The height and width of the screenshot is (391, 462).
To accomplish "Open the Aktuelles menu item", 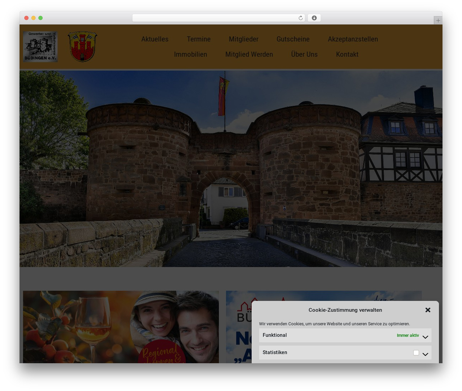I will (x=155, y=39).
